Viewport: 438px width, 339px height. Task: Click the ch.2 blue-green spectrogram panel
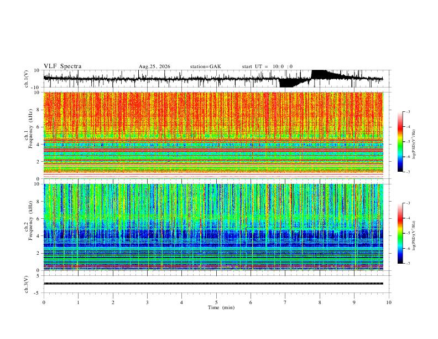coord(213,227)
